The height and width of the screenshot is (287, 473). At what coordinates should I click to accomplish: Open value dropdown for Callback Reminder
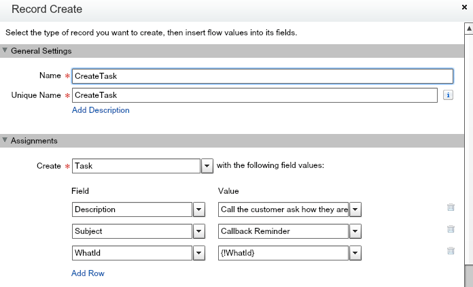click(x=354, y=231)
